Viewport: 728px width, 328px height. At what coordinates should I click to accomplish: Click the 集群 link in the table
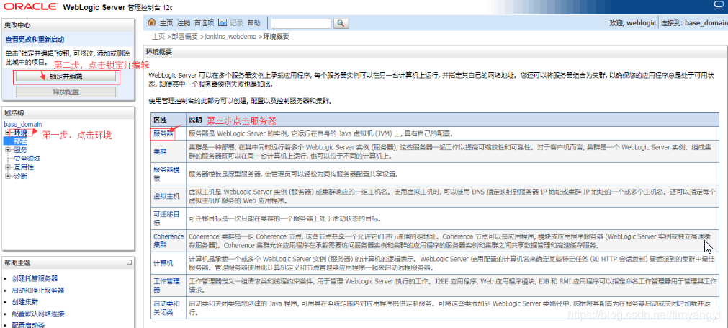click(x=160, y=151)
